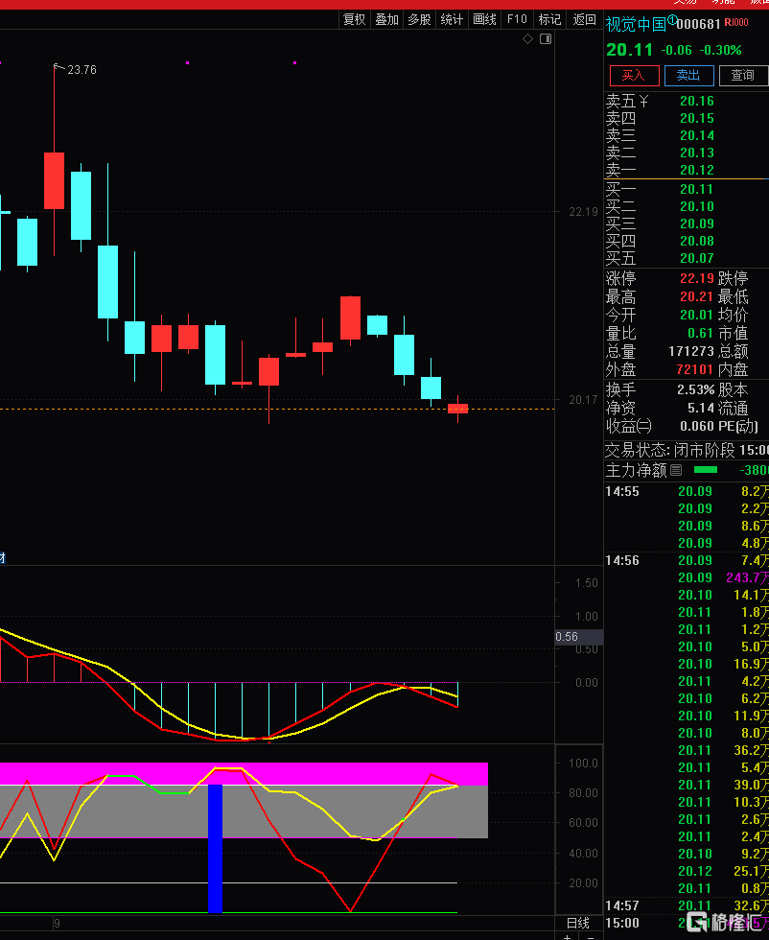The width and height of the screenshot is (769, 940).
Task: Click the ¥ icon beside 卖五
Action: 643,101
